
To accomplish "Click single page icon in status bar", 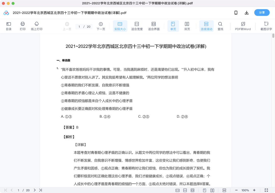I will 204,190.
